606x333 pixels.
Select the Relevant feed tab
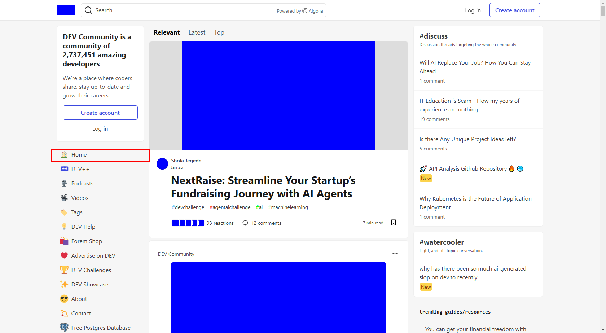click(167, 32)
